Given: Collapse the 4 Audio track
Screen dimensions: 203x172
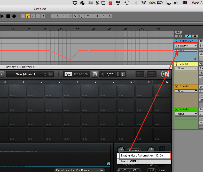Looking at the screenshot, I should [x=176, y=109].
